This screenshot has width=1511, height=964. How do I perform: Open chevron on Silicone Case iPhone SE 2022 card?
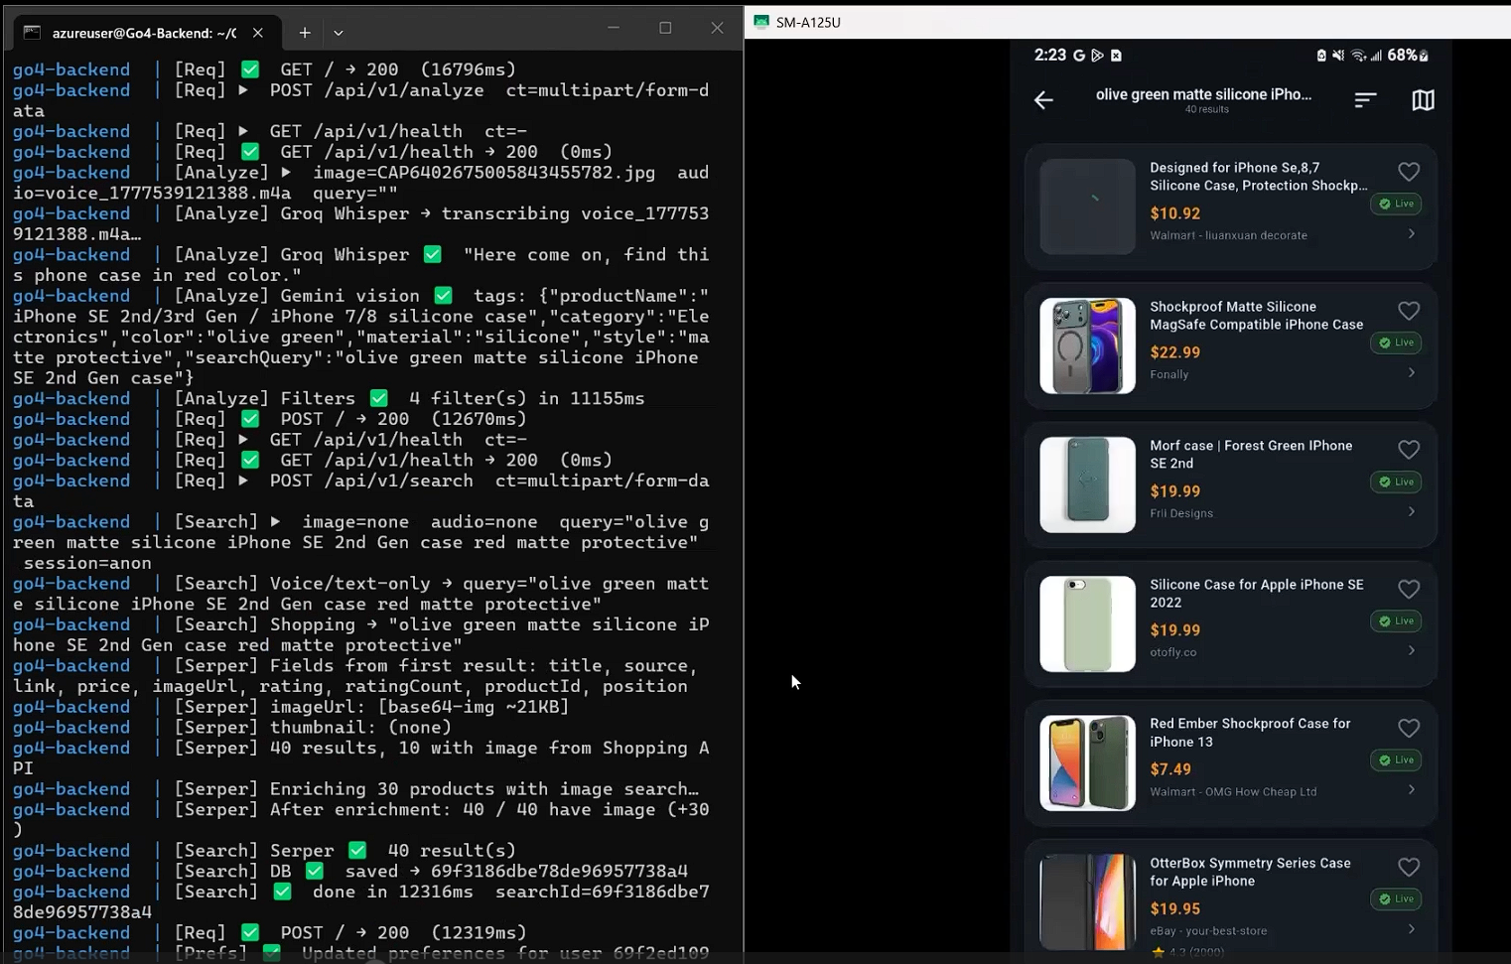tap(1412, 651)
